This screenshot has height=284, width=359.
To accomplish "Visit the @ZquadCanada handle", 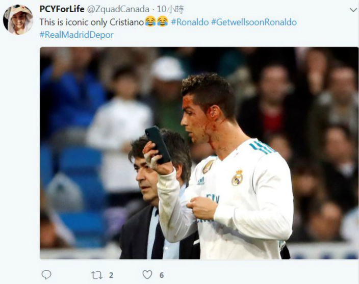I will point(118,9).
